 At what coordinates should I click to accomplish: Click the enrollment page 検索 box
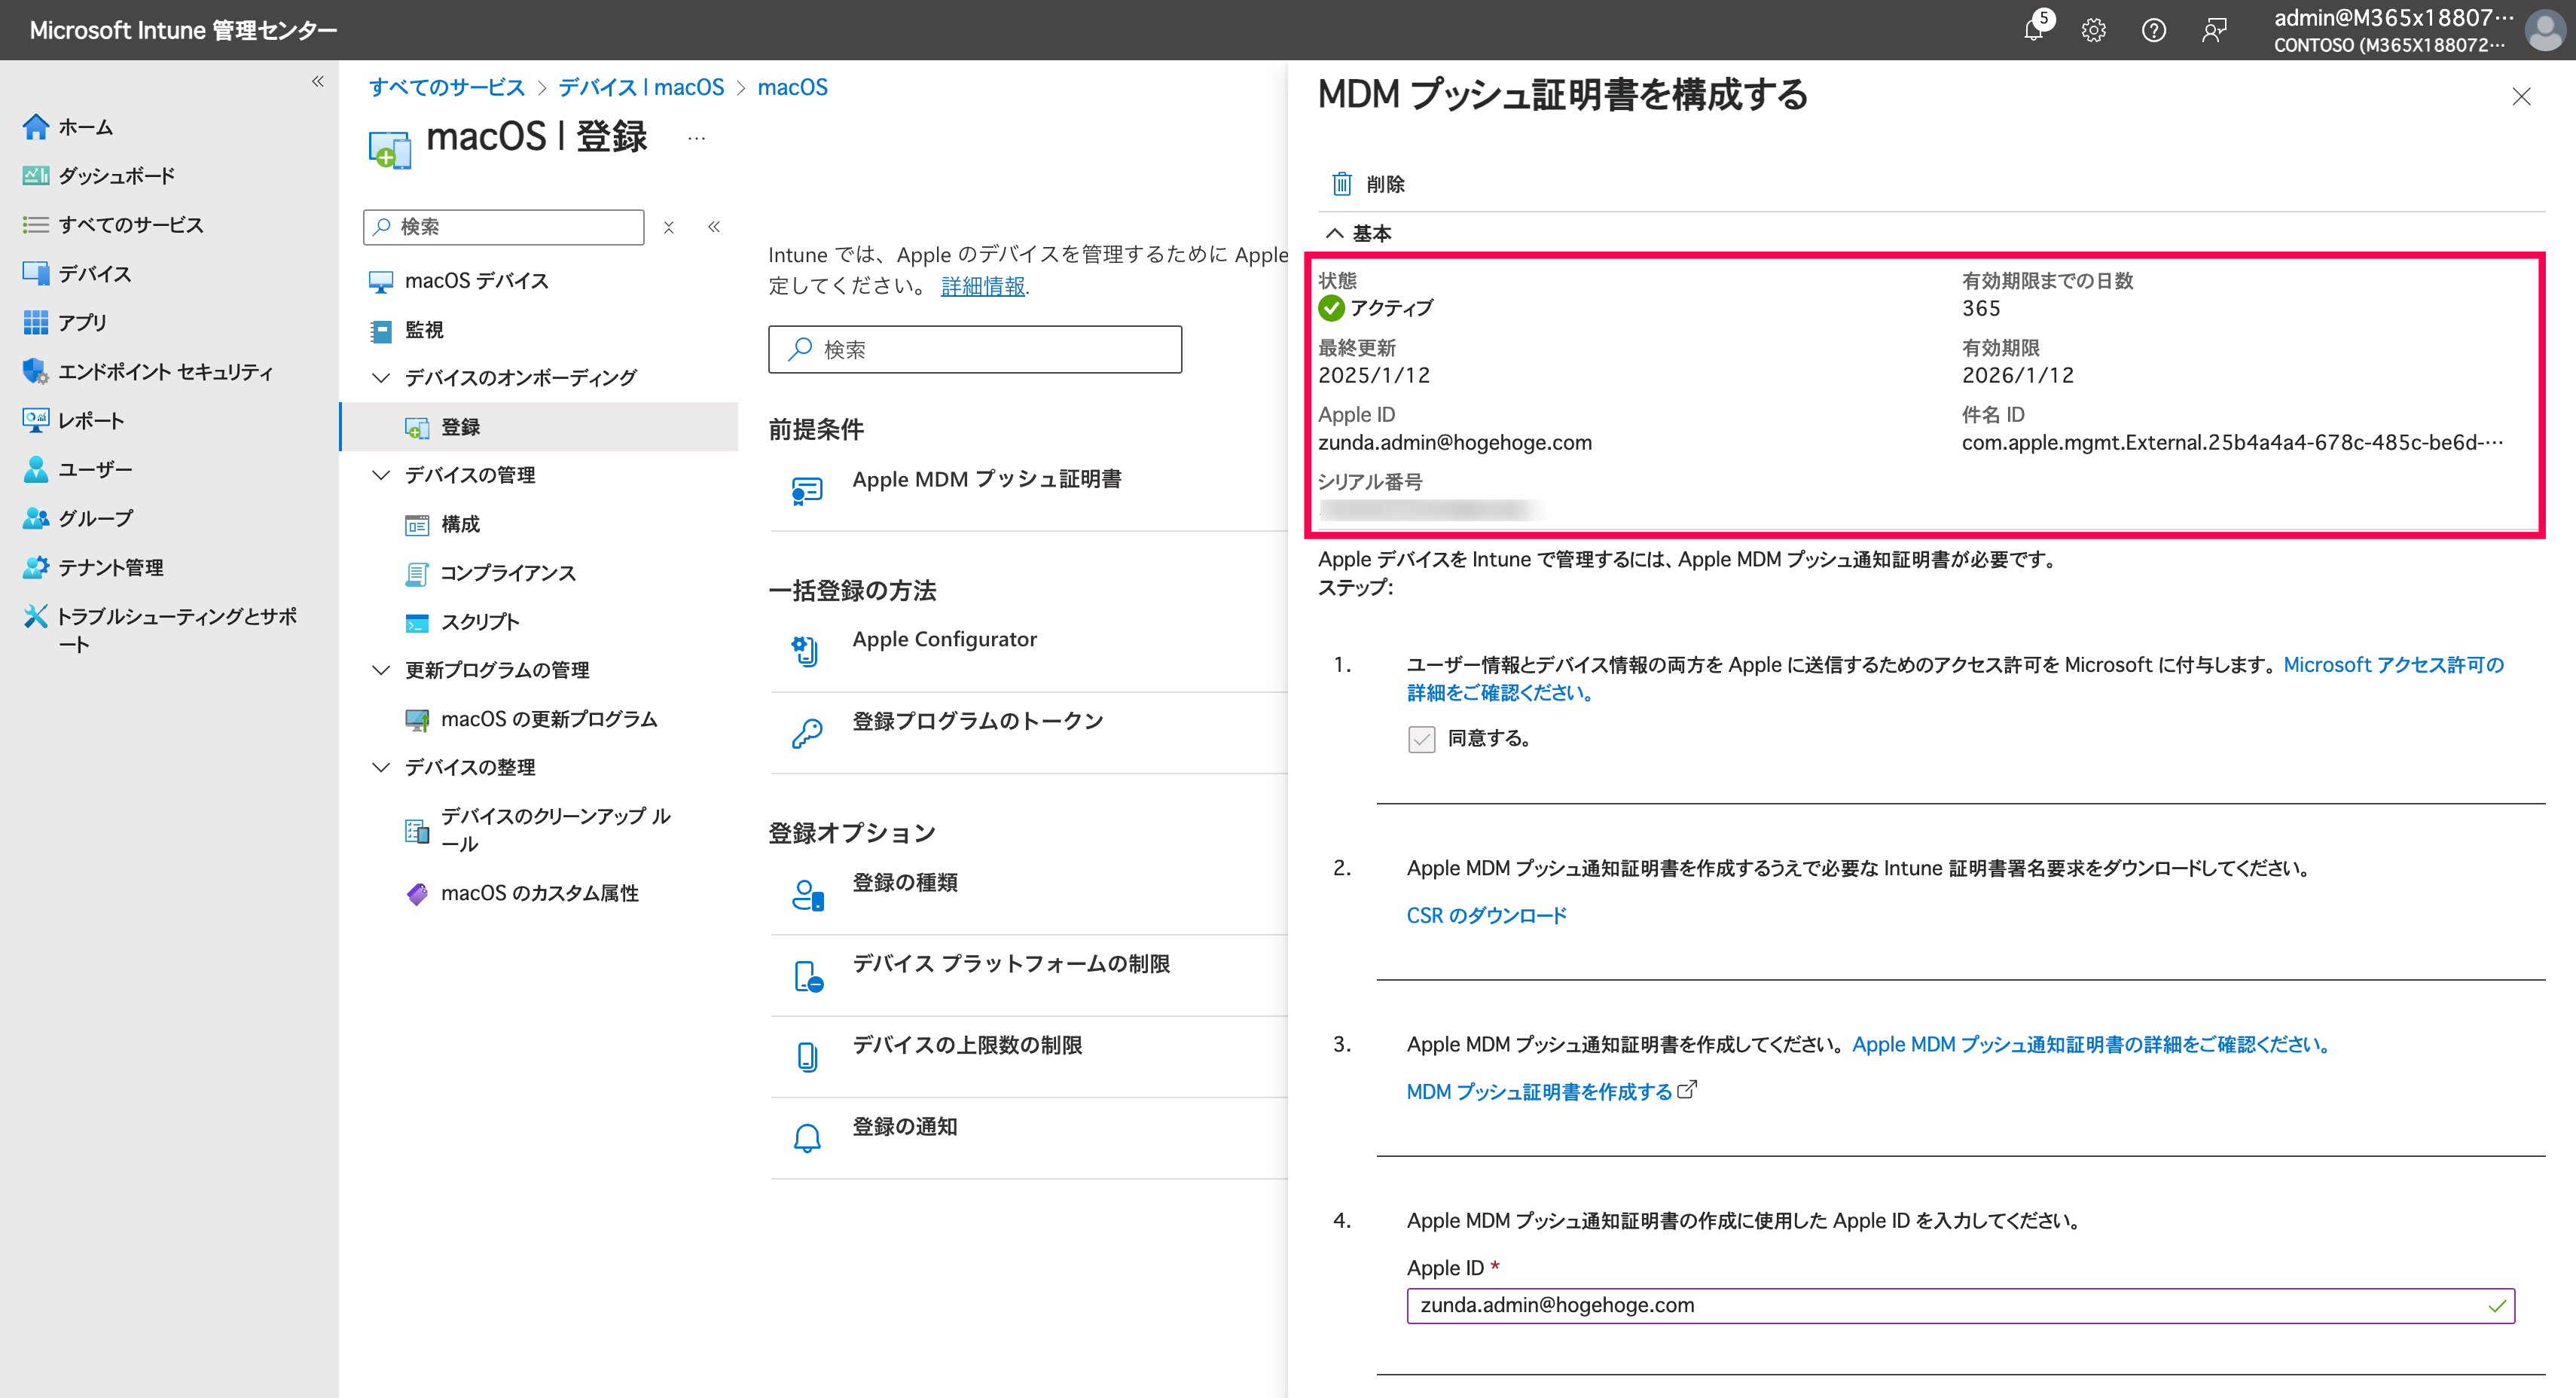[975, 349]
